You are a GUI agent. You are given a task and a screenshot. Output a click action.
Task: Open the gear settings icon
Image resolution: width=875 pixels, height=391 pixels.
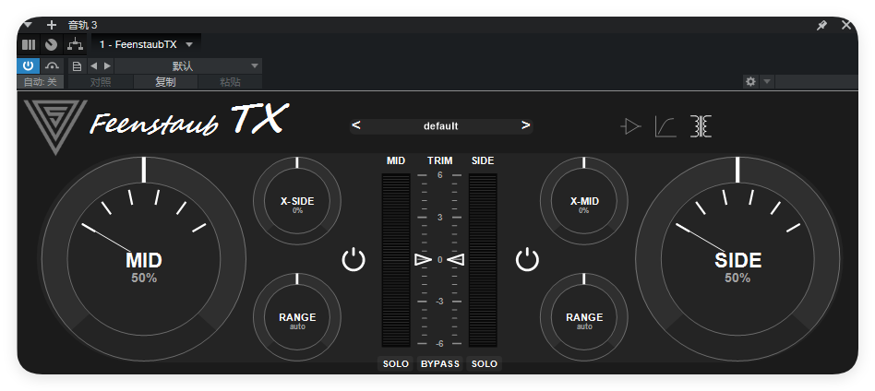[x=750, y=81]
